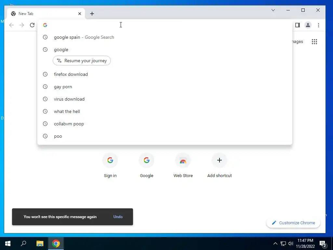This screenshot has height=250, width=333.
Task: Open Chrome's three-dot menu
Action: coord(318,25)
